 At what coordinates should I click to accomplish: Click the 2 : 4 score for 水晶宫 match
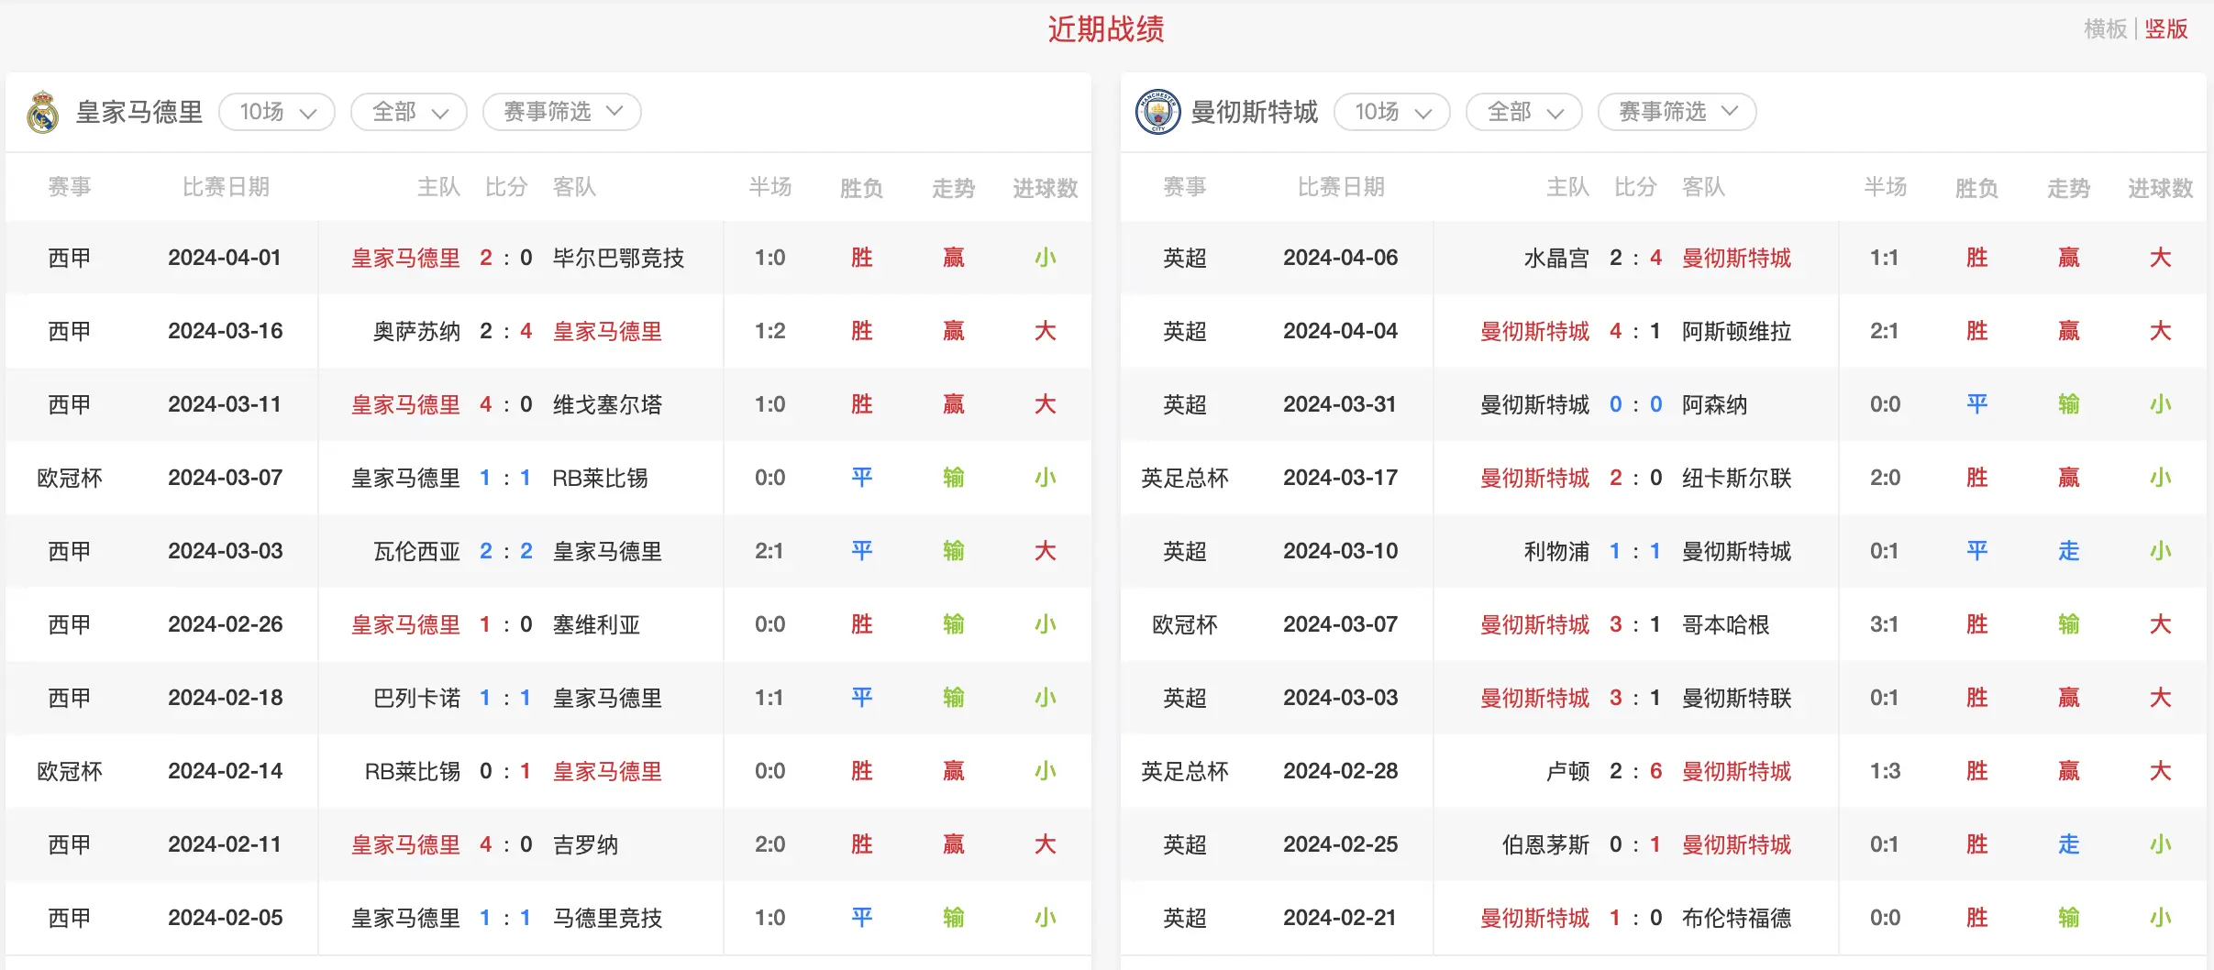pos(1635,258)
